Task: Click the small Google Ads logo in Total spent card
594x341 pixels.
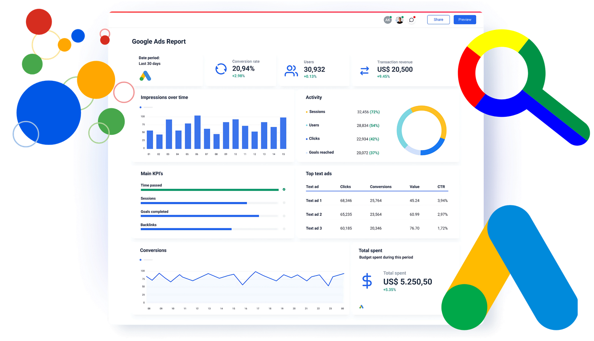Action: click(x=361, y=307)
